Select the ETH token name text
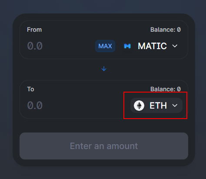This screenshot has height=179, width=206. [158, 106]
